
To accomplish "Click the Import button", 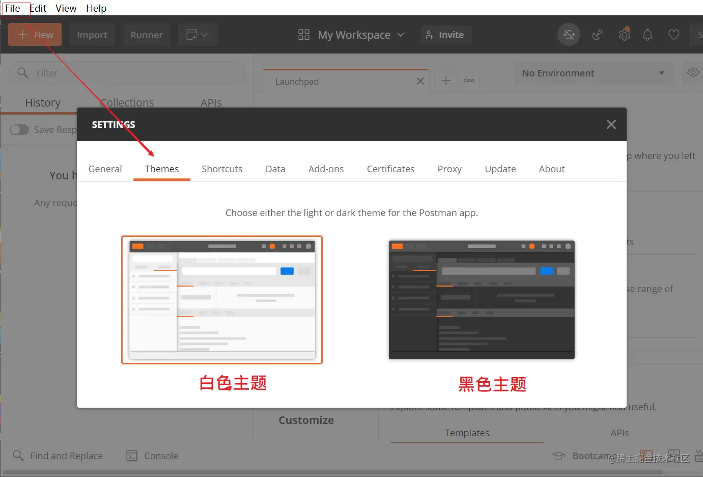I will (92, 35).
